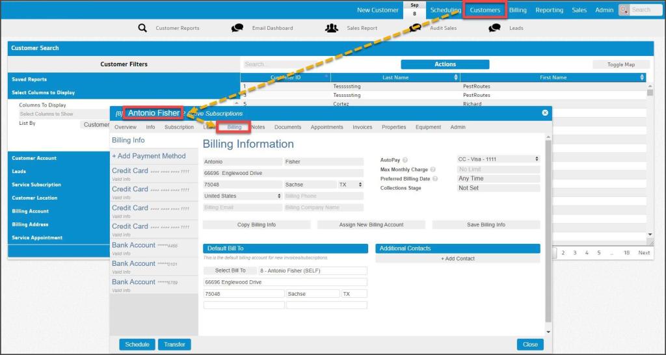This screenshot has height=355, width=666.
Task: Open the Email Dashboard chat icon
Action: pyautogui.click(x=237, y=28)
